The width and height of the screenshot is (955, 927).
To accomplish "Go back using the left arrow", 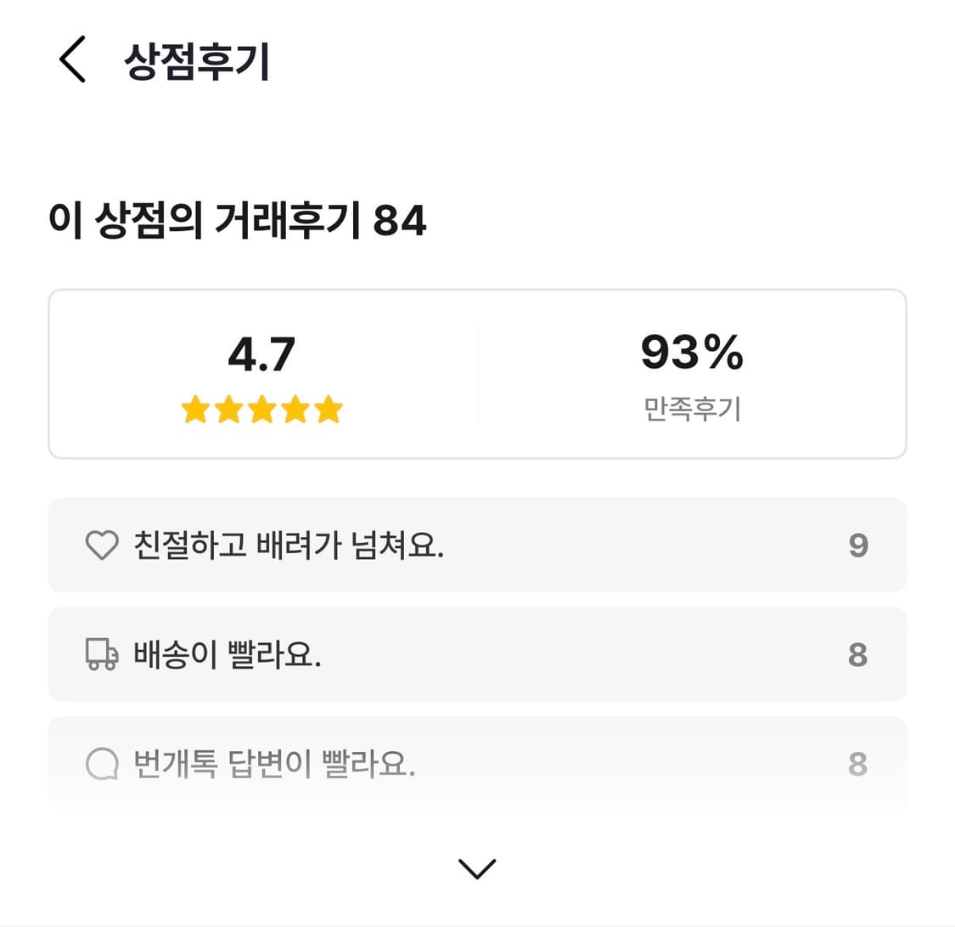I will [72, 62].
